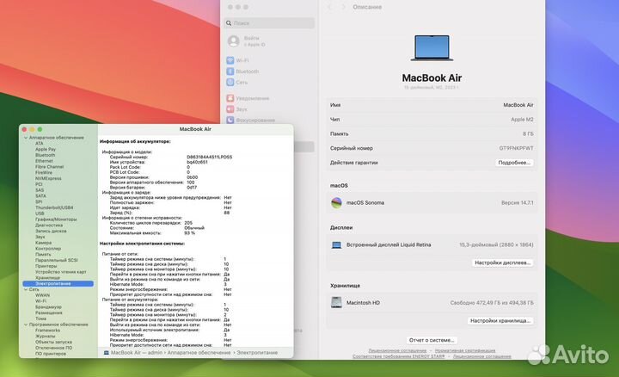Image resolution: width=619 pixels, height=377 pixels.
Task: Collapse Программное обеспечение section in tree
Action: point(26,324)
